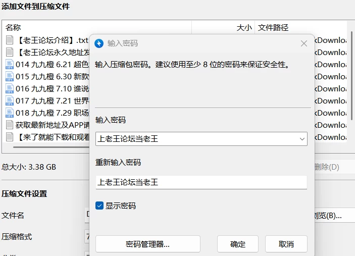Click the 压缩格式 label
The width and height of the screenshot is (355, 256).
click(17, 237)
